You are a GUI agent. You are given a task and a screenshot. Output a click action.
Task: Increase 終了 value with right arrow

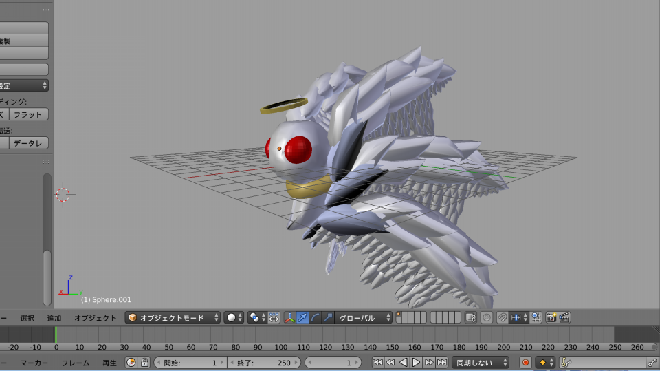point(296,363)
